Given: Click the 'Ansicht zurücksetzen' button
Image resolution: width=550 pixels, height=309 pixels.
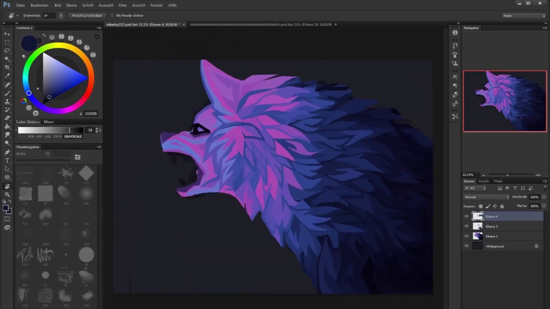Looking at the screenshot, I should 87,15.
